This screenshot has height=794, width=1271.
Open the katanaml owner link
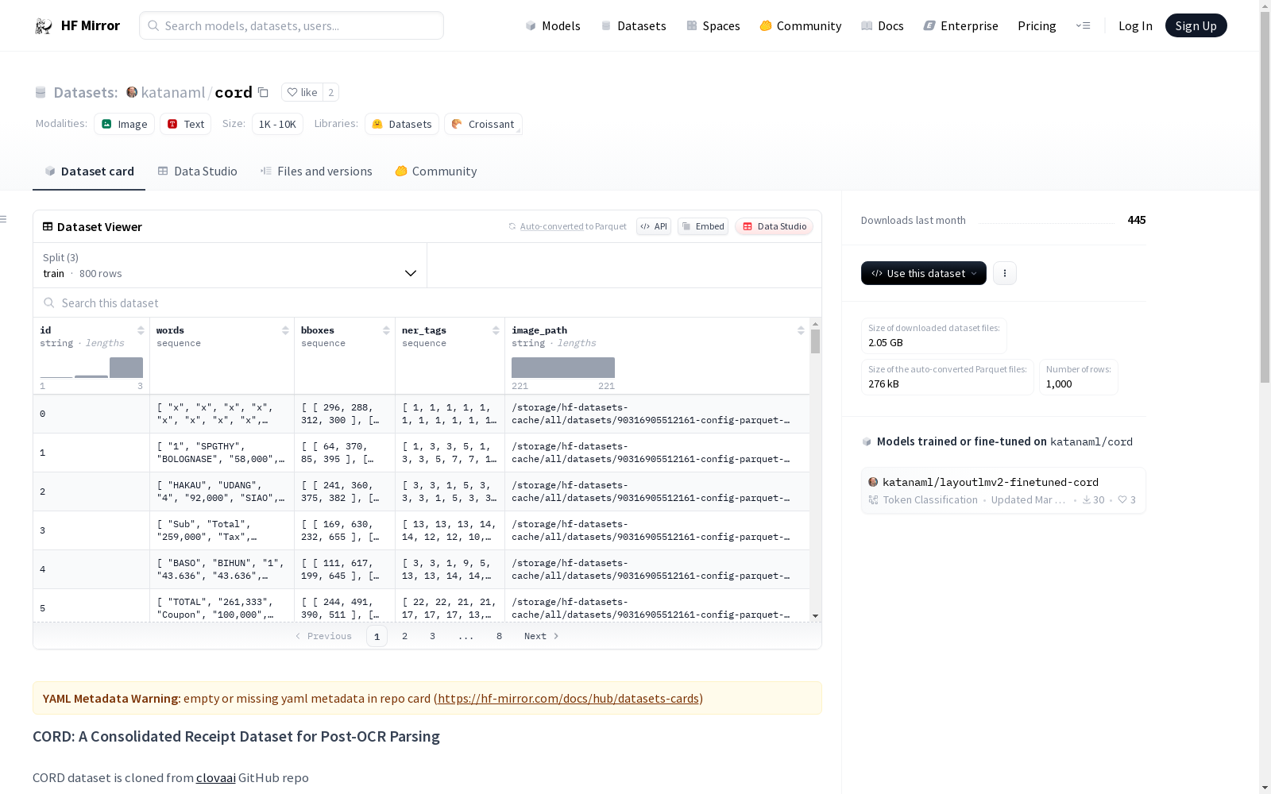pyautogui.click(x=173, y=92)
